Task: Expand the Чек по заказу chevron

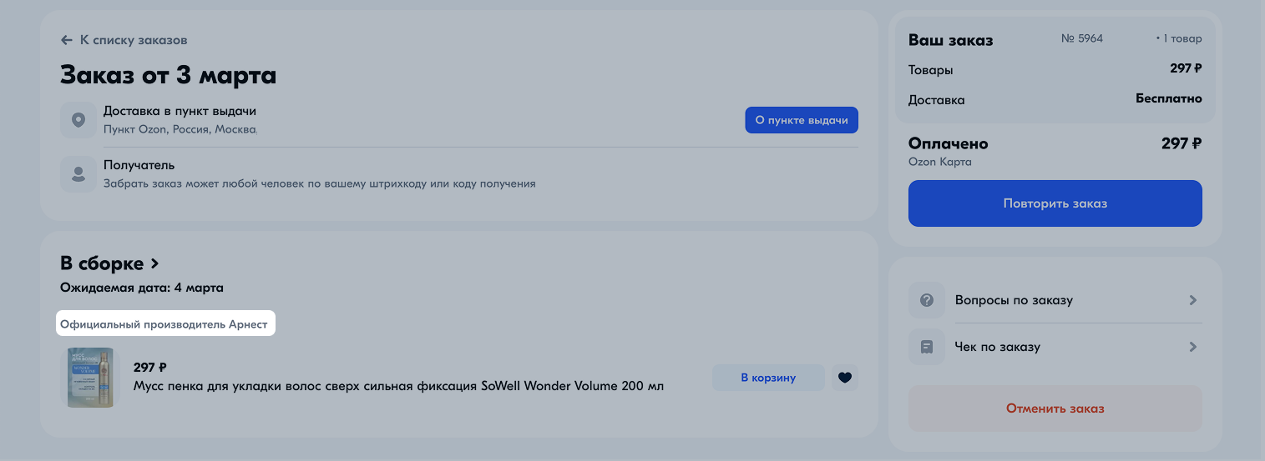Action: point(1193,347)
